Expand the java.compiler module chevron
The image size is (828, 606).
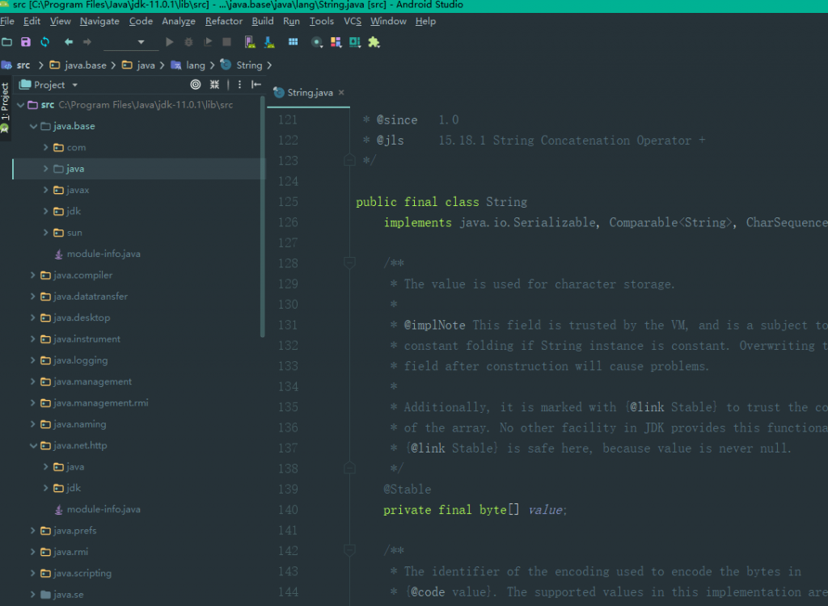33,275
